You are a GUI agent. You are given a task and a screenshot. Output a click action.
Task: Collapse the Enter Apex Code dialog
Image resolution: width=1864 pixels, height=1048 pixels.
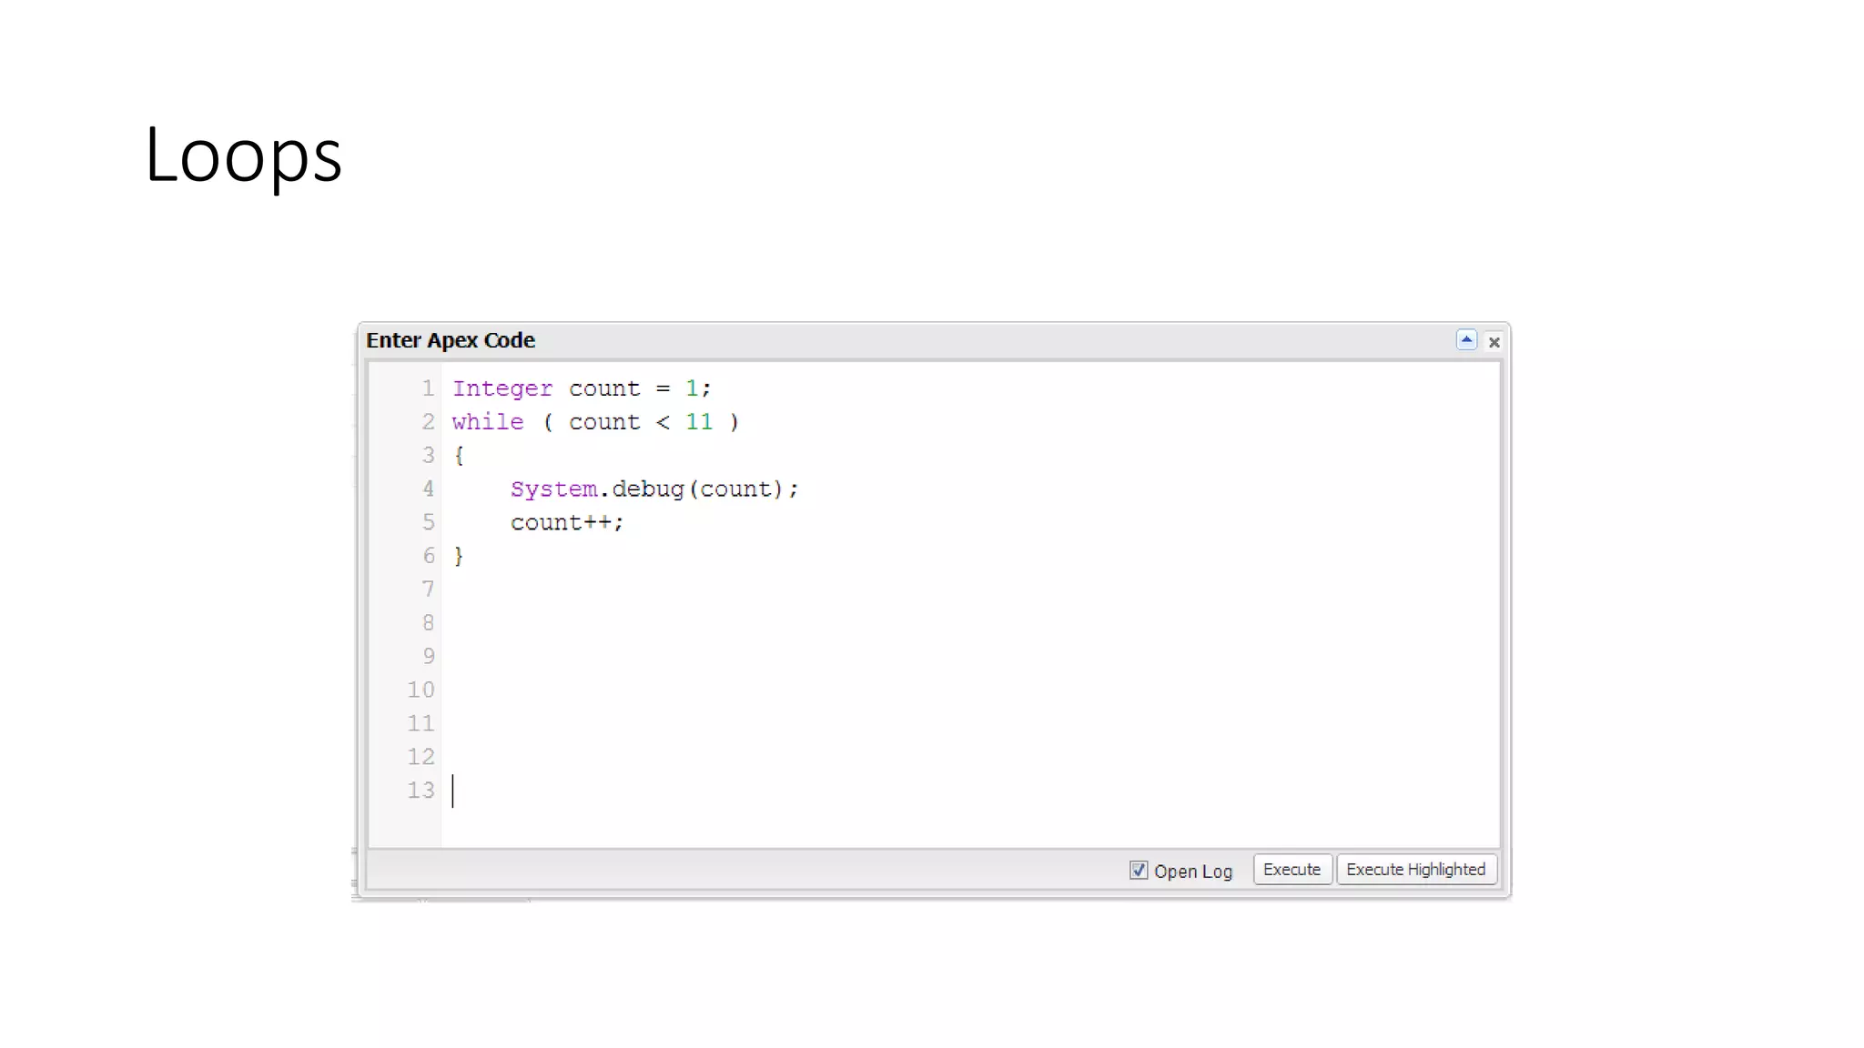tap(1465, 340)
